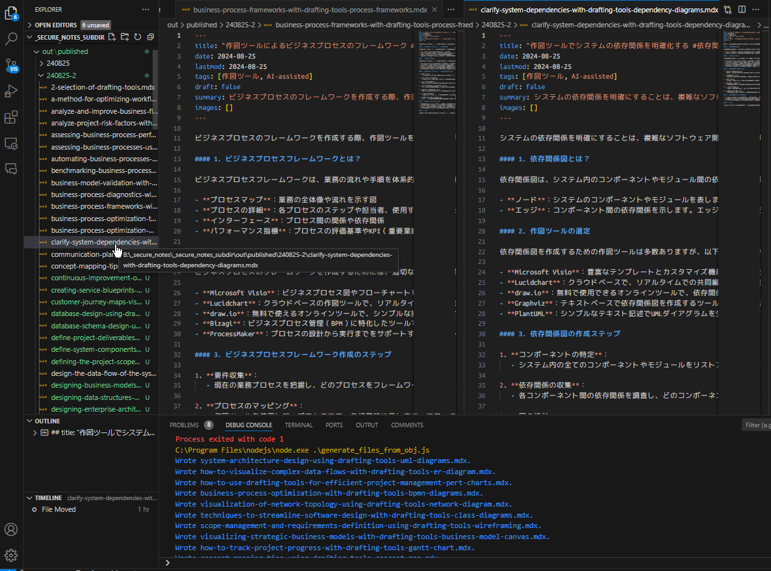Screen dimensions: 771x571
Task: Click New File icon in explorer header
Action: coord(112,37)
